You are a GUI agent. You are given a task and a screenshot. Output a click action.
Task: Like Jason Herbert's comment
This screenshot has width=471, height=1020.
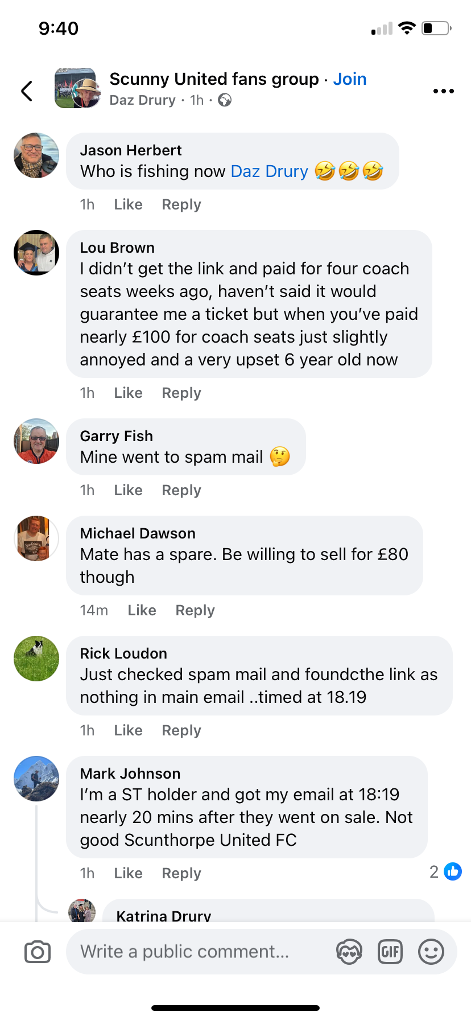pyautogui.click(x=128, y=204)
